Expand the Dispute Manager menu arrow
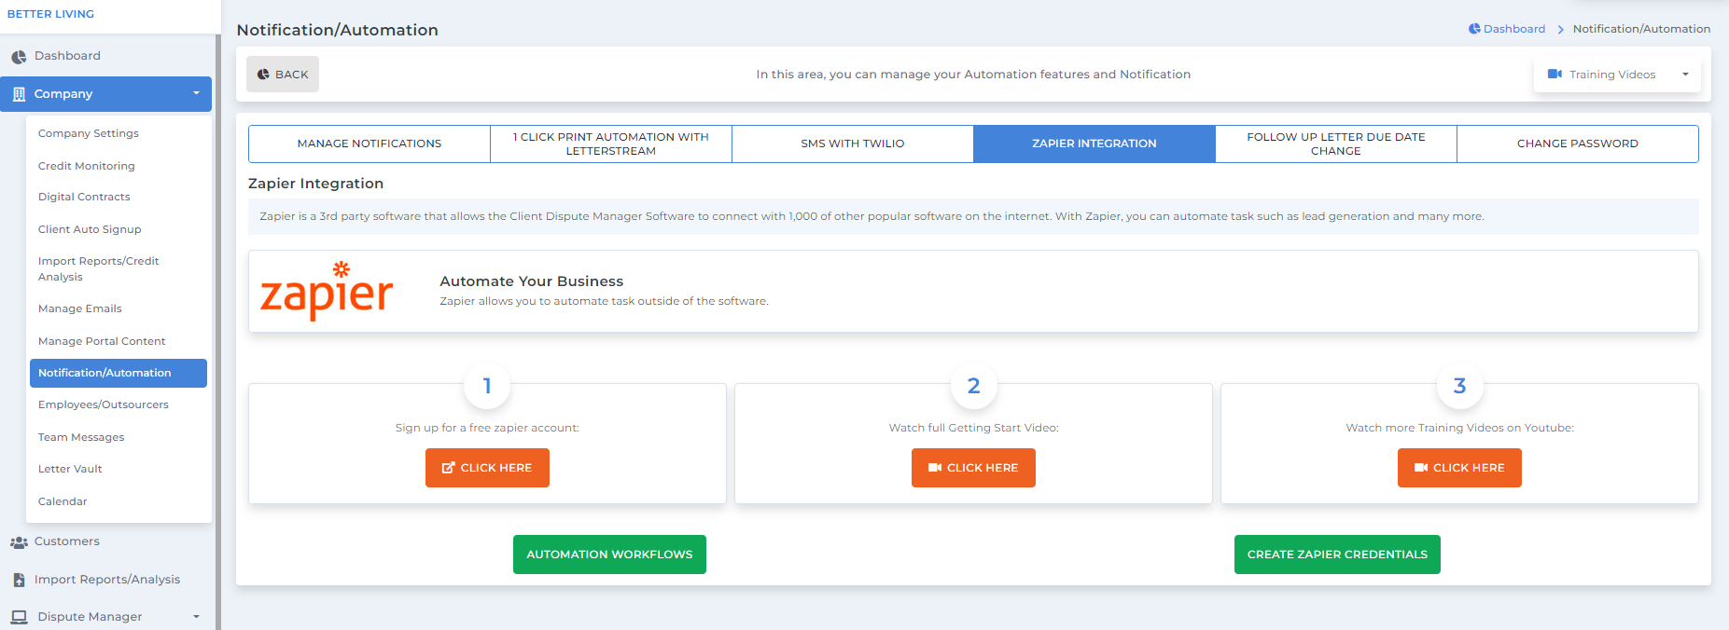Viewport: 1729px width, 630px height. pyautogui.click(x=196, y=617)
